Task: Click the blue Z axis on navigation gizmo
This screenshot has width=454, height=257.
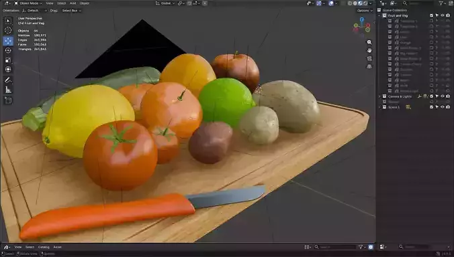Action: 362,19
